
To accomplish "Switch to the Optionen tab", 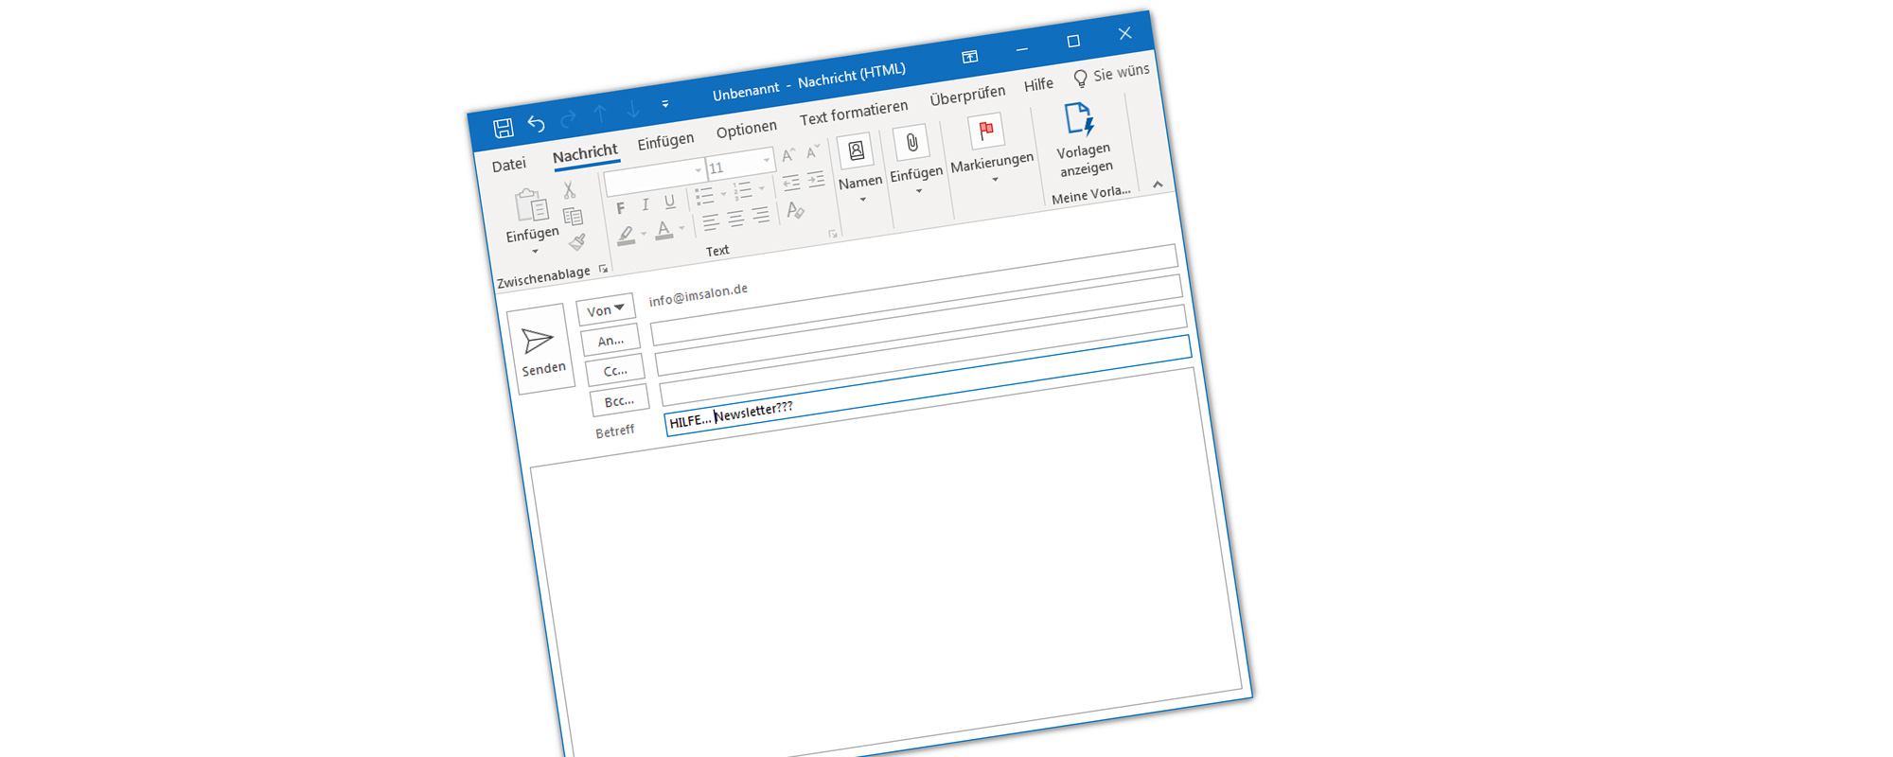I will click(746, 130).
